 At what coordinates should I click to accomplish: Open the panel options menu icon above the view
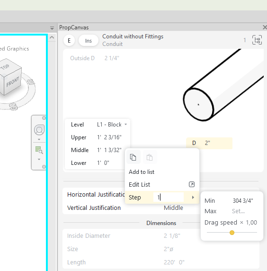click(x=52, y=28)
